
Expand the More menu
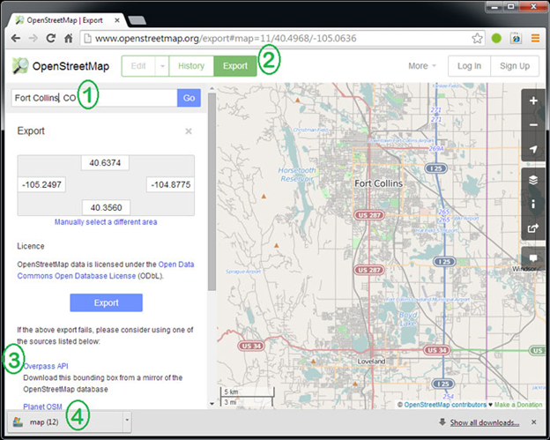coord(422,66)
